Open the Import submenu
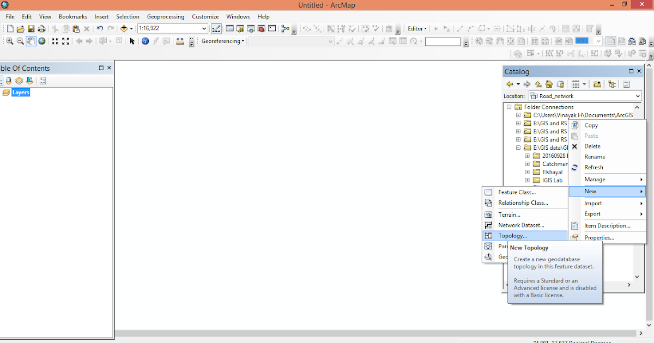654x343 pixels. [x=607, y=203]
